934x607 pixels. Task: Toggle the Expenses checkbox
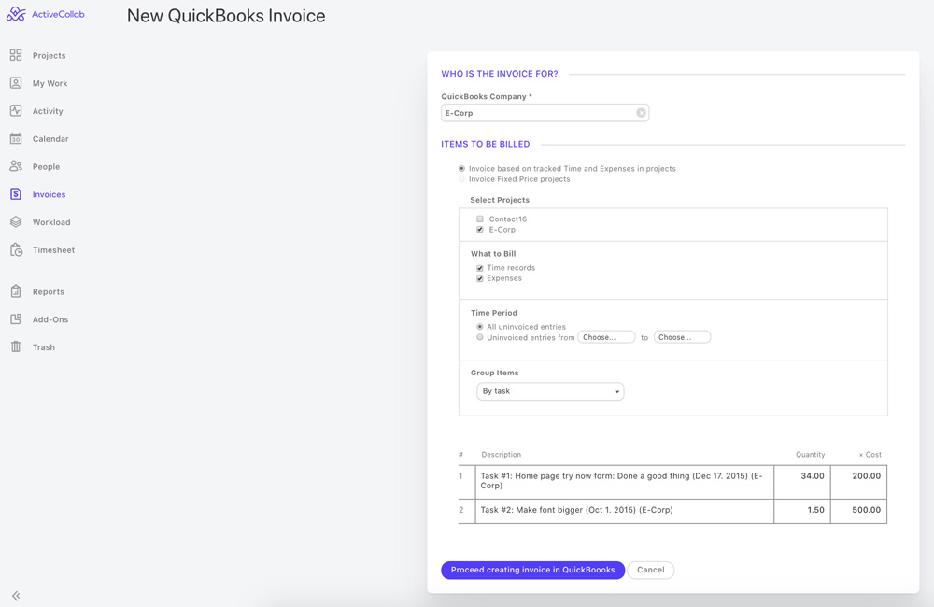(x=479, y=278)
